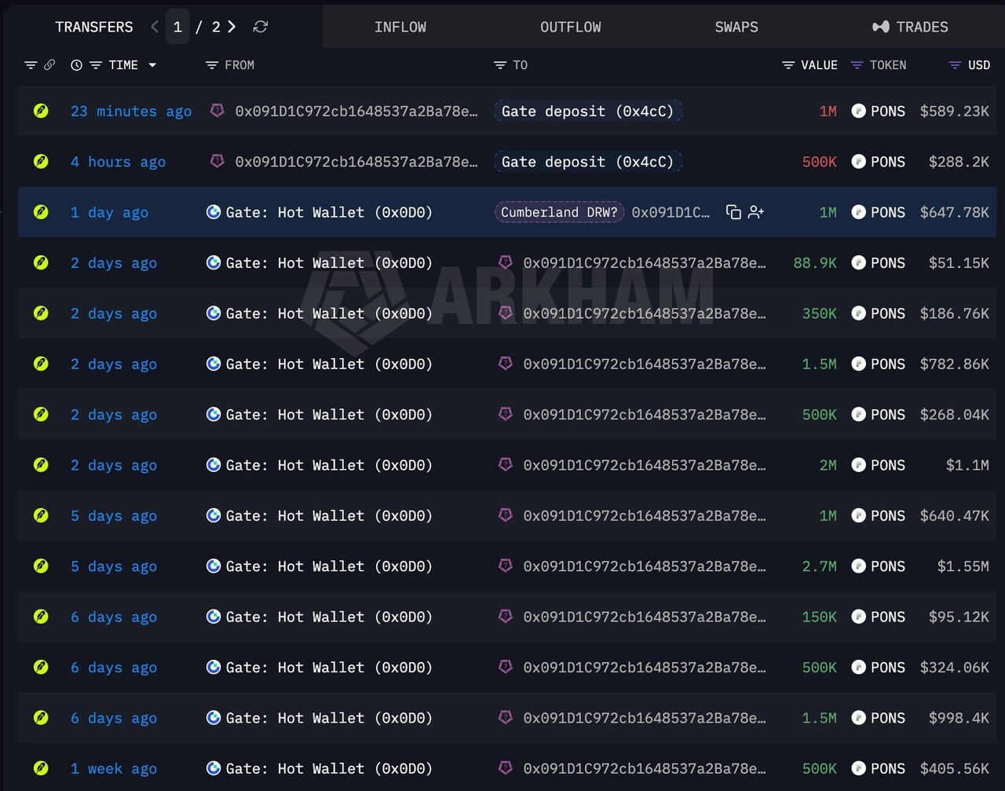
Task: Switch to the OUTFLOW tab
Action: click(x=571, y=27)
